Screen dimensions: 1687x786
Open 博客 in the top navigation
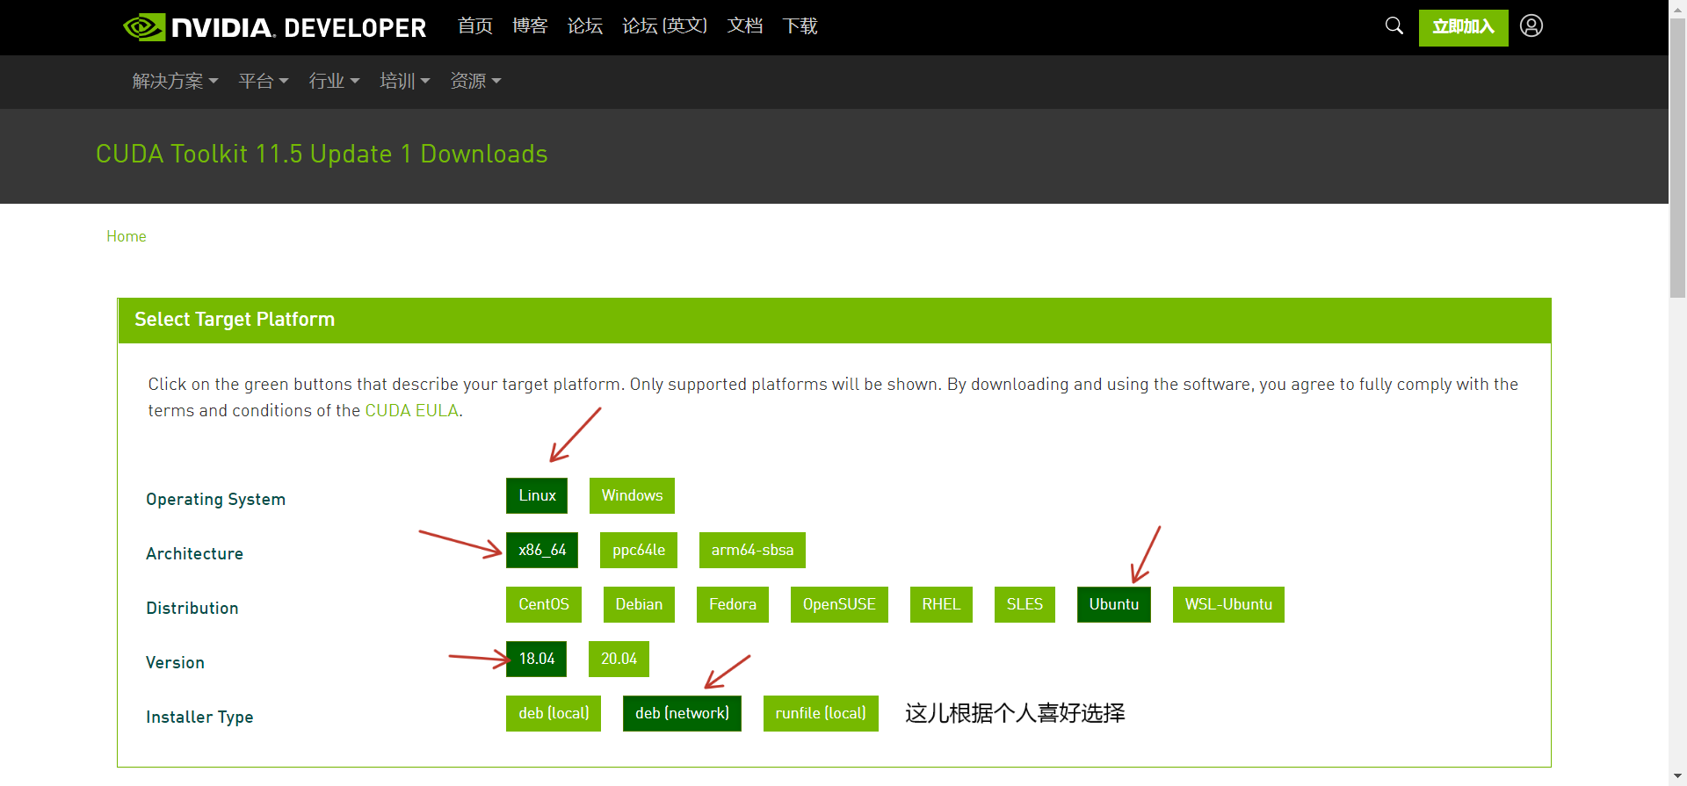[530, 26]
